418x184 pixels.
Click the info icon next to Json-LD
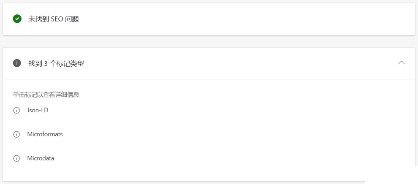[x=16, y=111]
